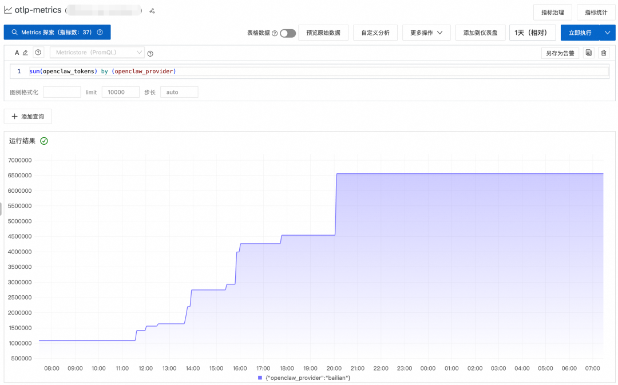Click the help icon after the Metricstore dropdown
618x385 pixels.
149,53
